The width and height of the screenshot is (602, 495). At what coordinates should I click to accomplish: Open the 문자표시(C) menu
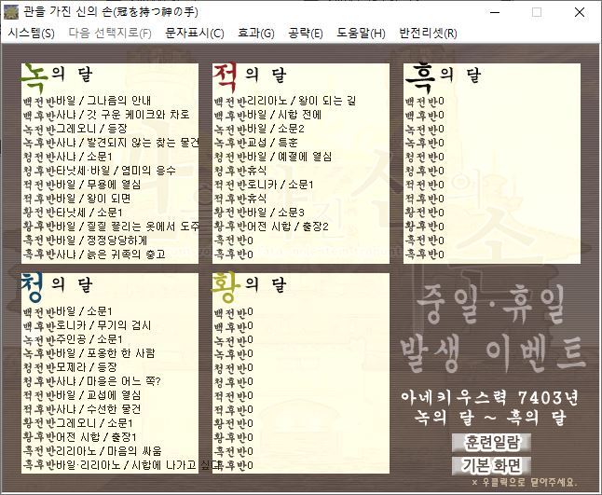pos(194,34)
